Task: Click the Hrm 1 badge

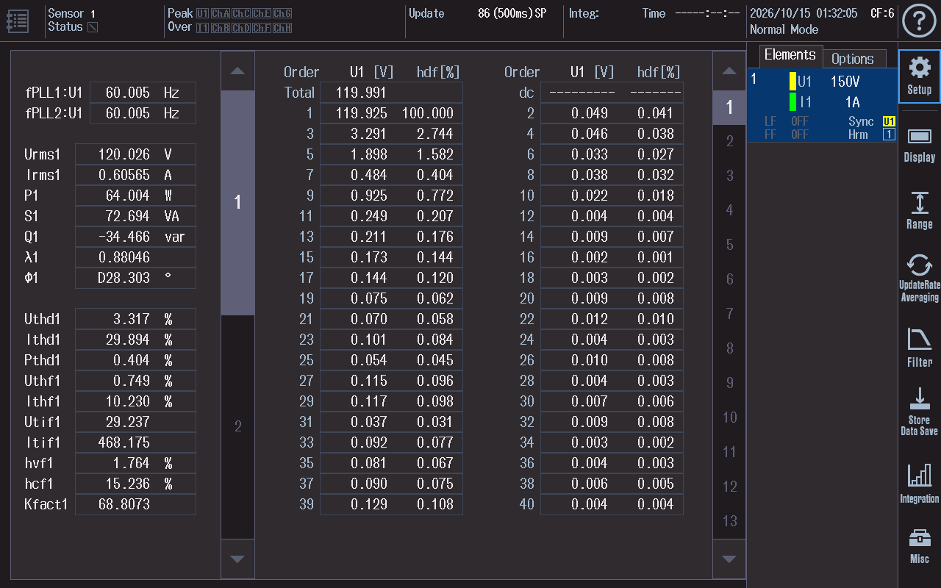Action: [x=889, y=135]
